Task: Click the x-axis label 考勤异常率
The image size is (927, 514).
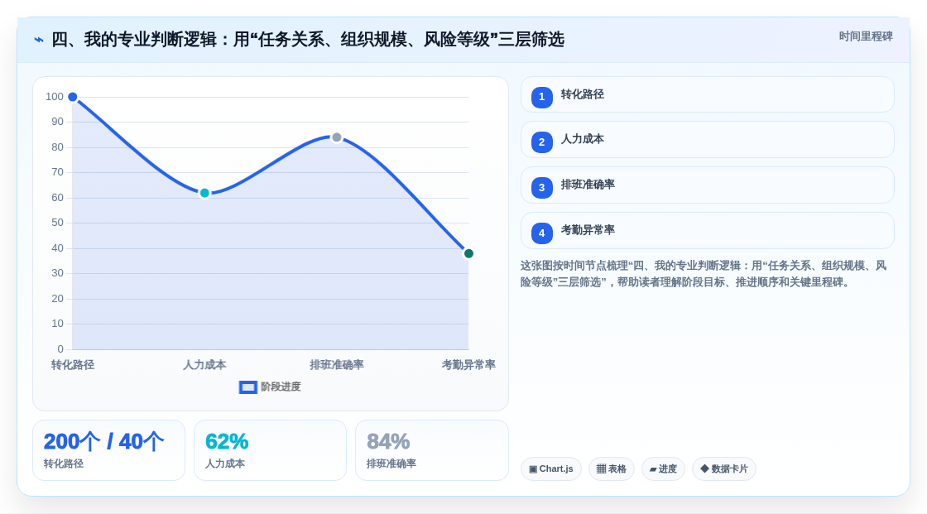Action: tap(468, 365)
